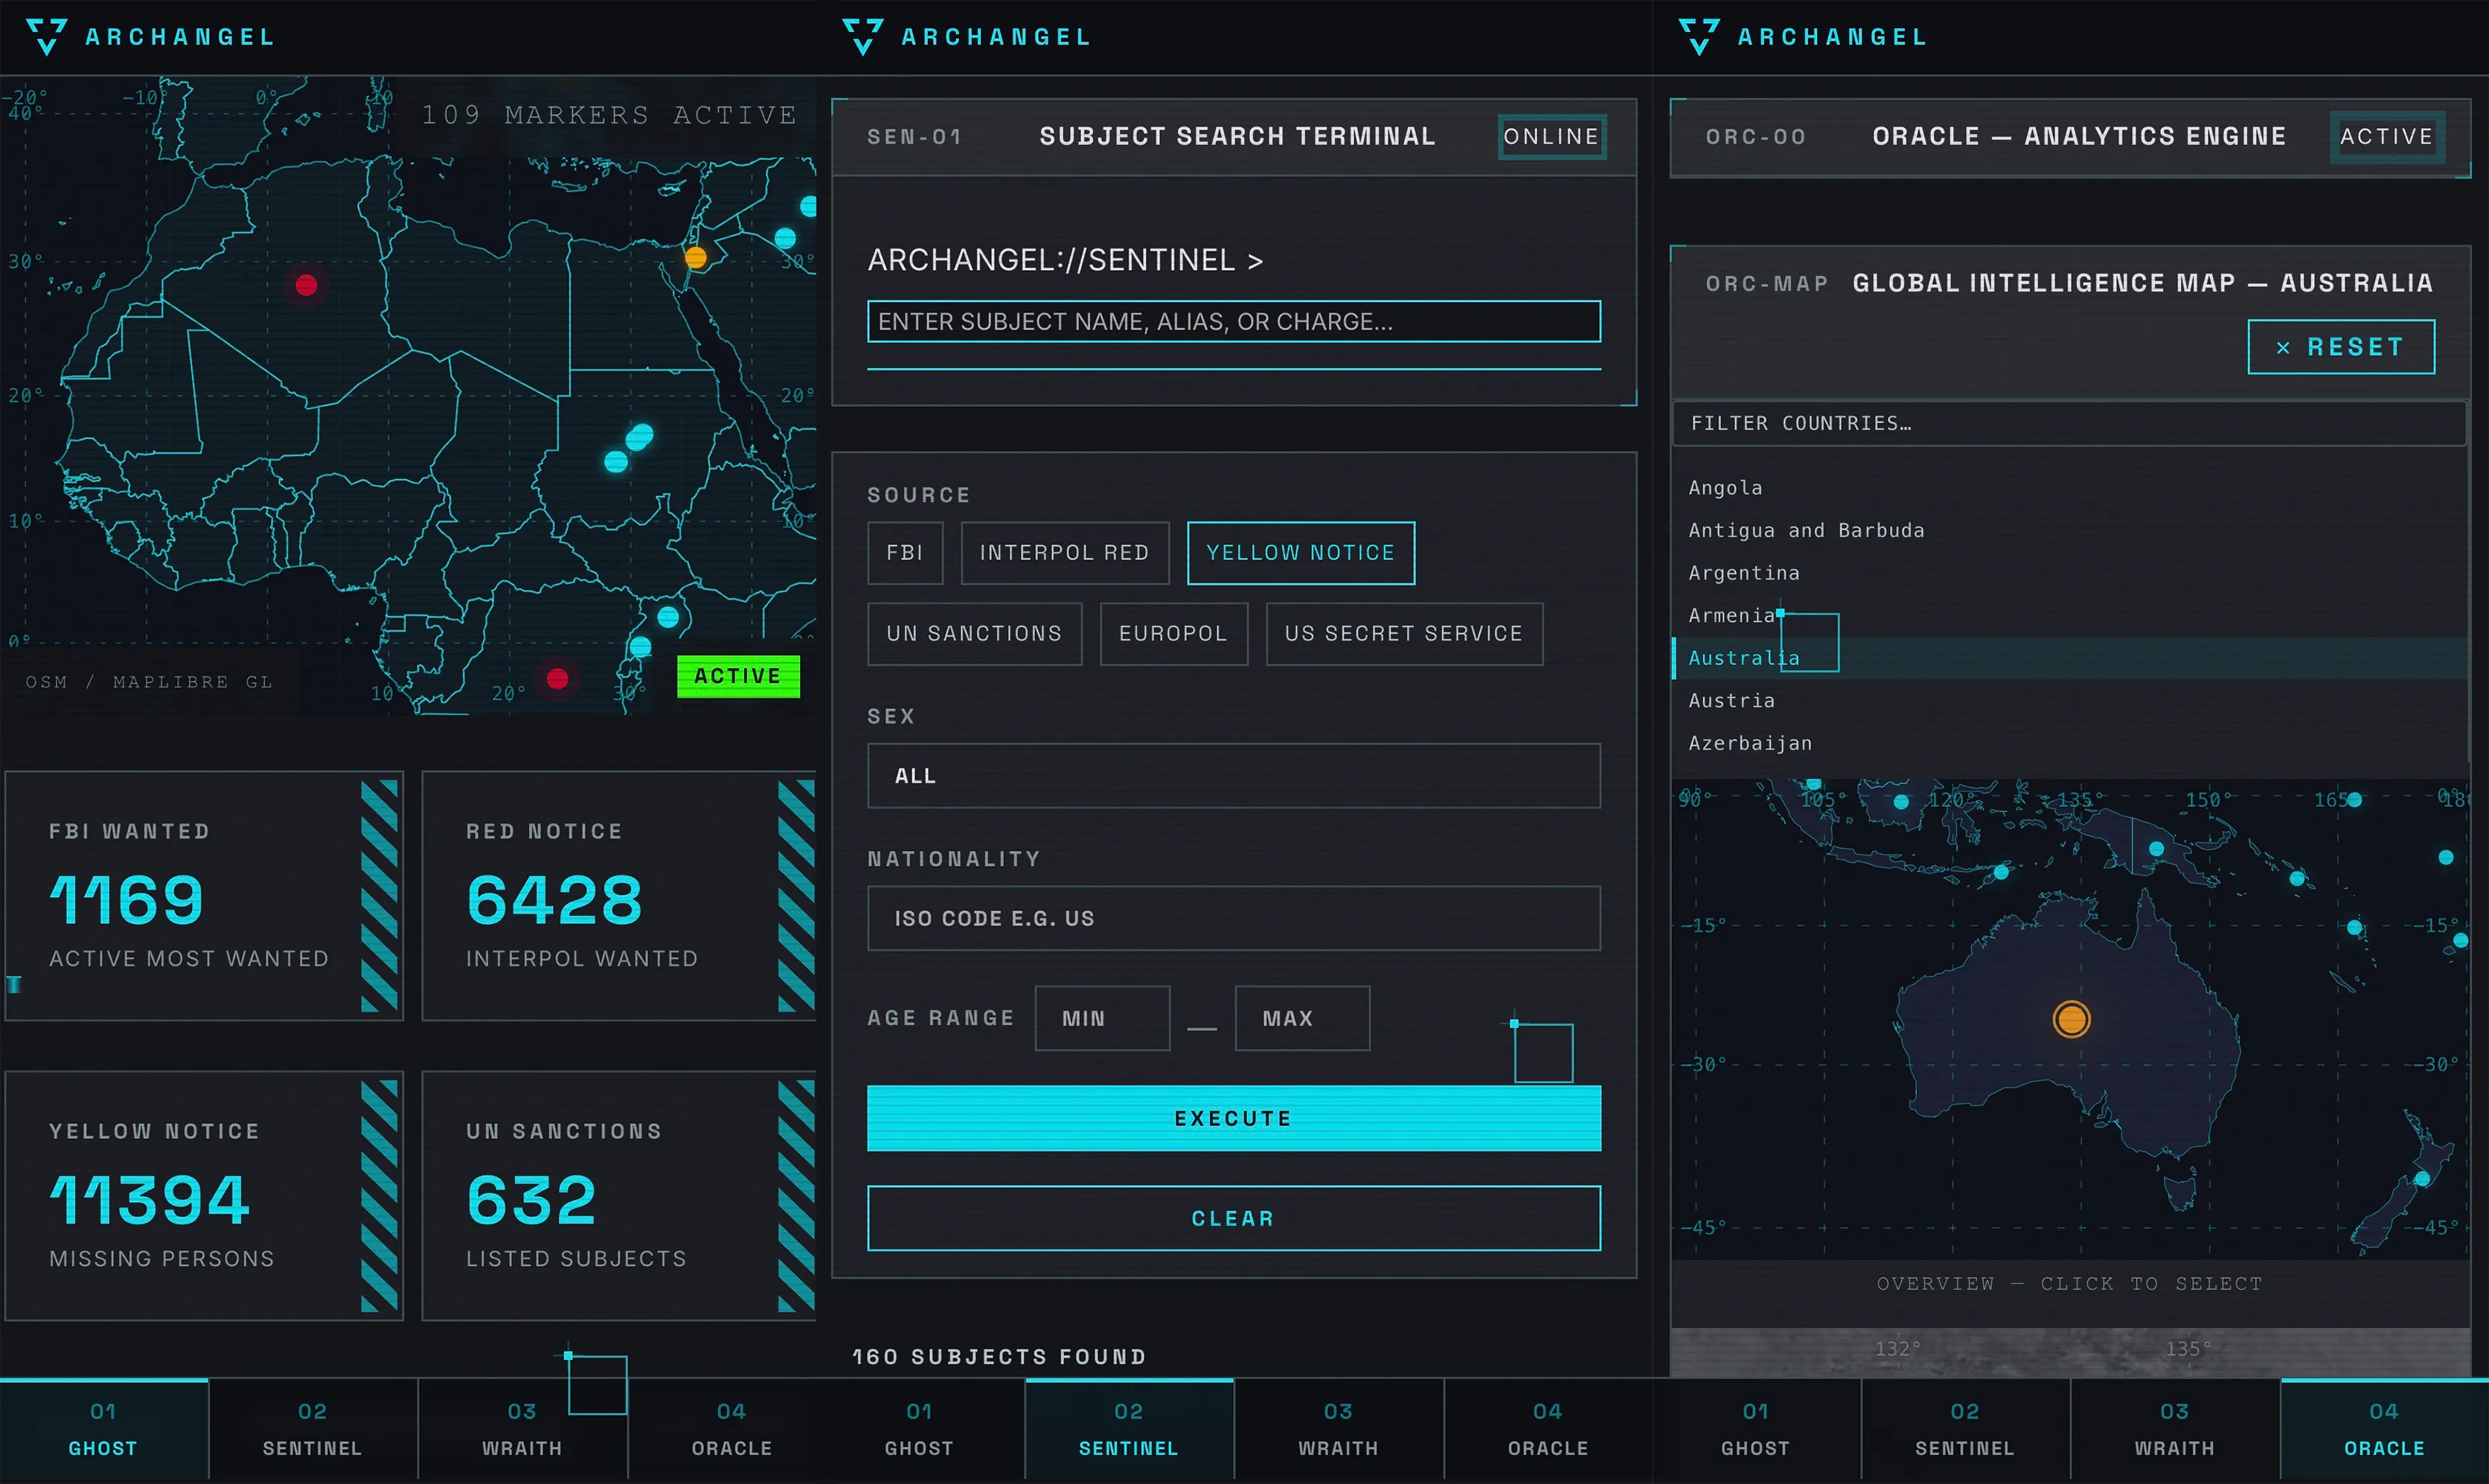Click the subject name search field
The width and height of the screenshot is (2489, 1484).
1233,321
